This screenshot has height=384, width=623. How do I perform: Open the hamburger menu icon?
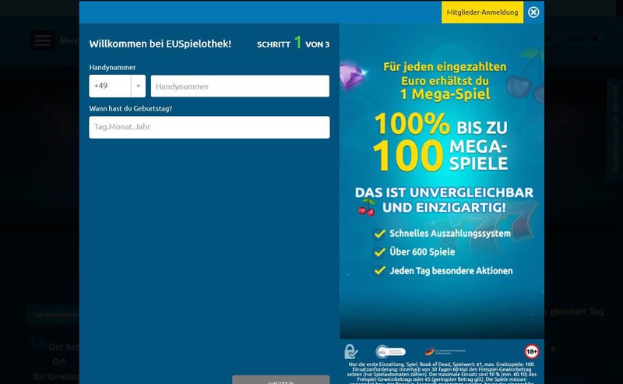point(43,41)
